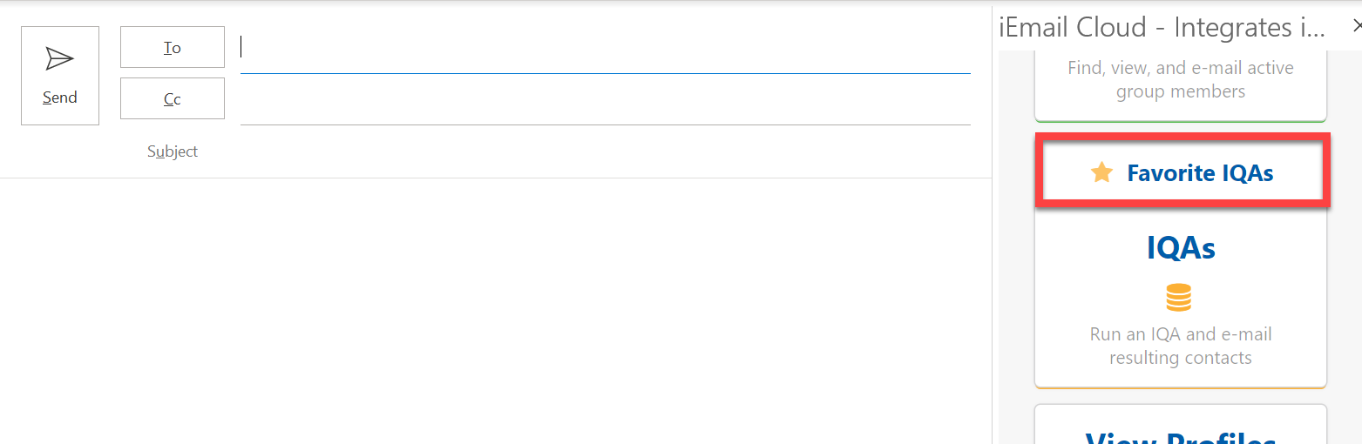Click the 'Run an IQA and e-mail' text
The width and height of the screenshot is (1362, 444).
1181,334
